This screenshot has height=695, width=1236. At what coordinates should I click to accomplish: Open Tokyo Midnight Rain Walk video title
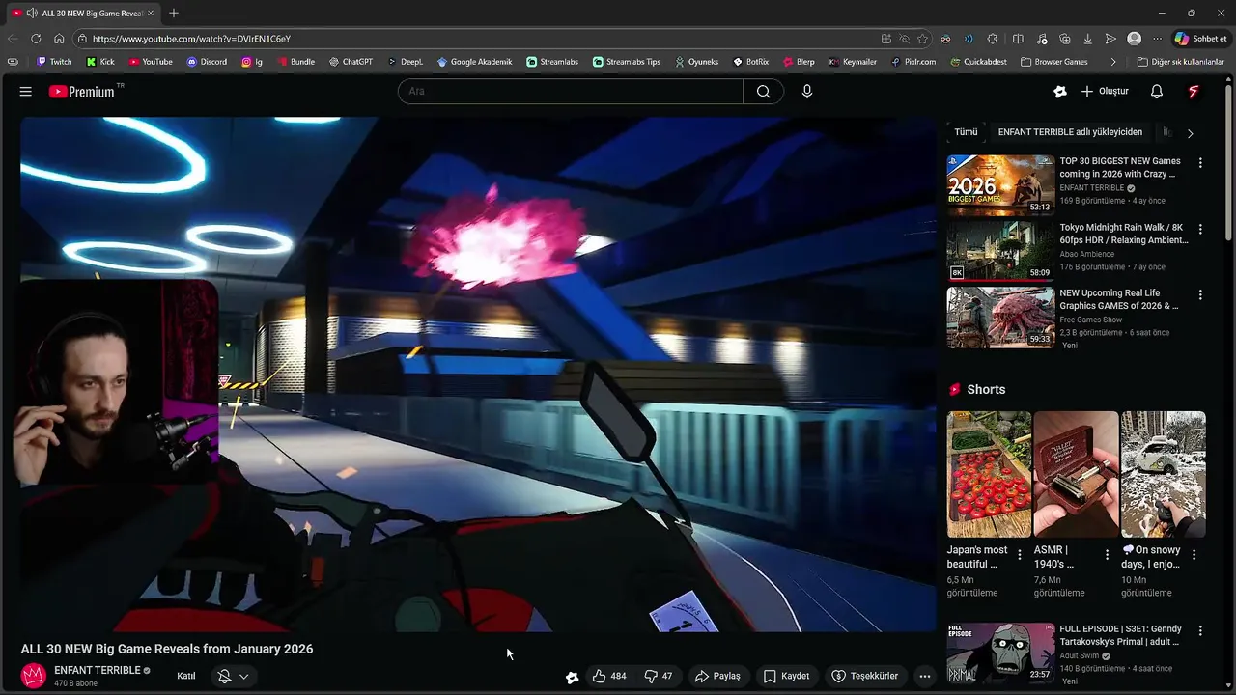(x=1124, y=234)
